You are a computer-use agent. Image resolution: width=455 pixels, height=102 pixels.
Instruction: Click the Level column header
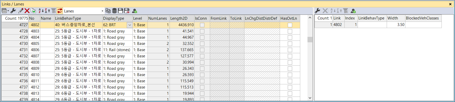140,18
